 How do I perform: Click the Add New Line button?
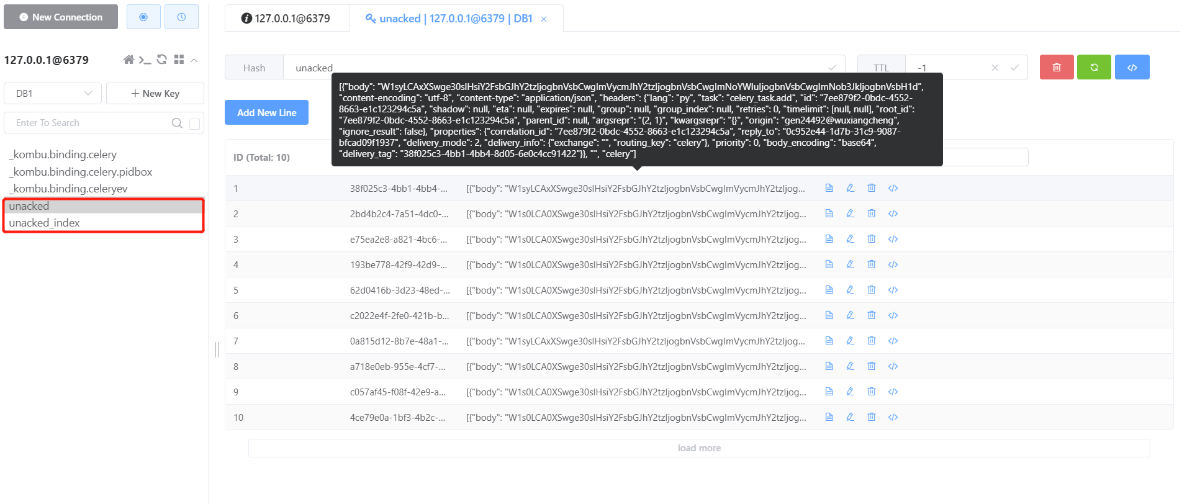point(266,112)
